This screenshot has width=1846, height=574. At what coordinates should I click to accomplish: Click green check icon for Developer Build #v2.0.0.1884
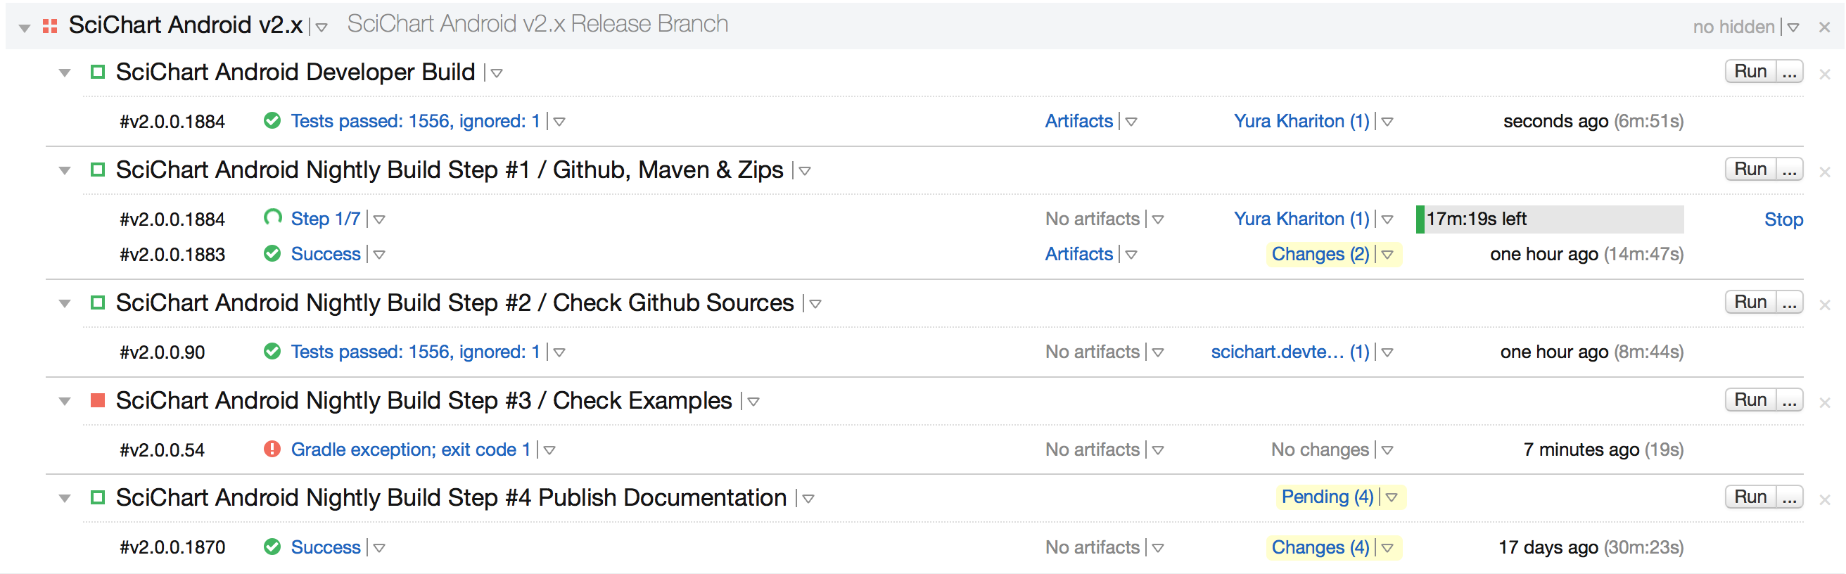pyautogui.click(x=272, y=120)
